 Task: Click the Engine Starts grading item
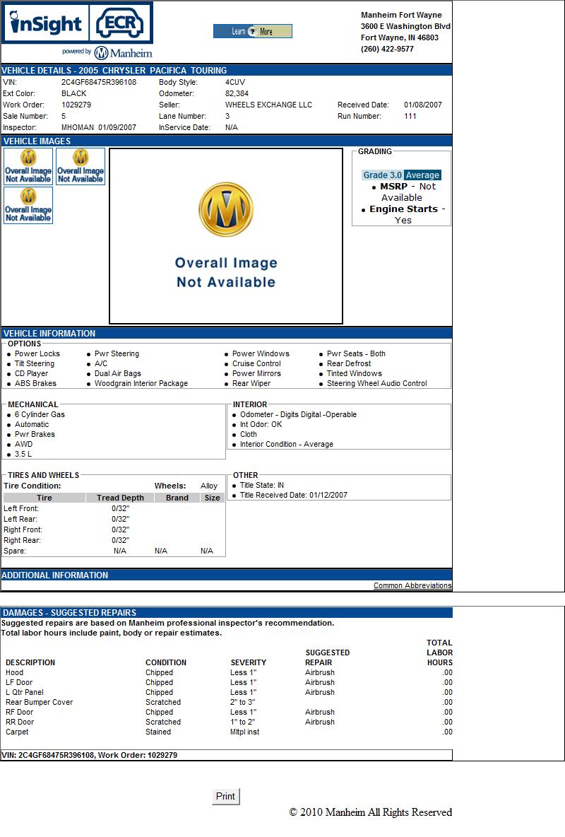pos(403,215)
